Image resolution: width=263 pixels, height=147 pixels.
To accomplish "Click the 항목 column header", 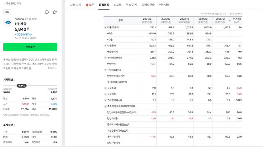I will point(121,20).
